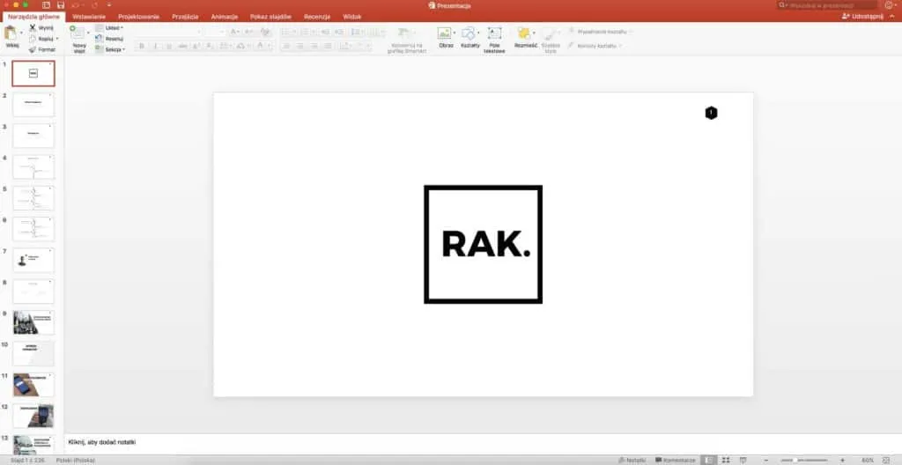Click the Format painter brush

click(33, 49)
